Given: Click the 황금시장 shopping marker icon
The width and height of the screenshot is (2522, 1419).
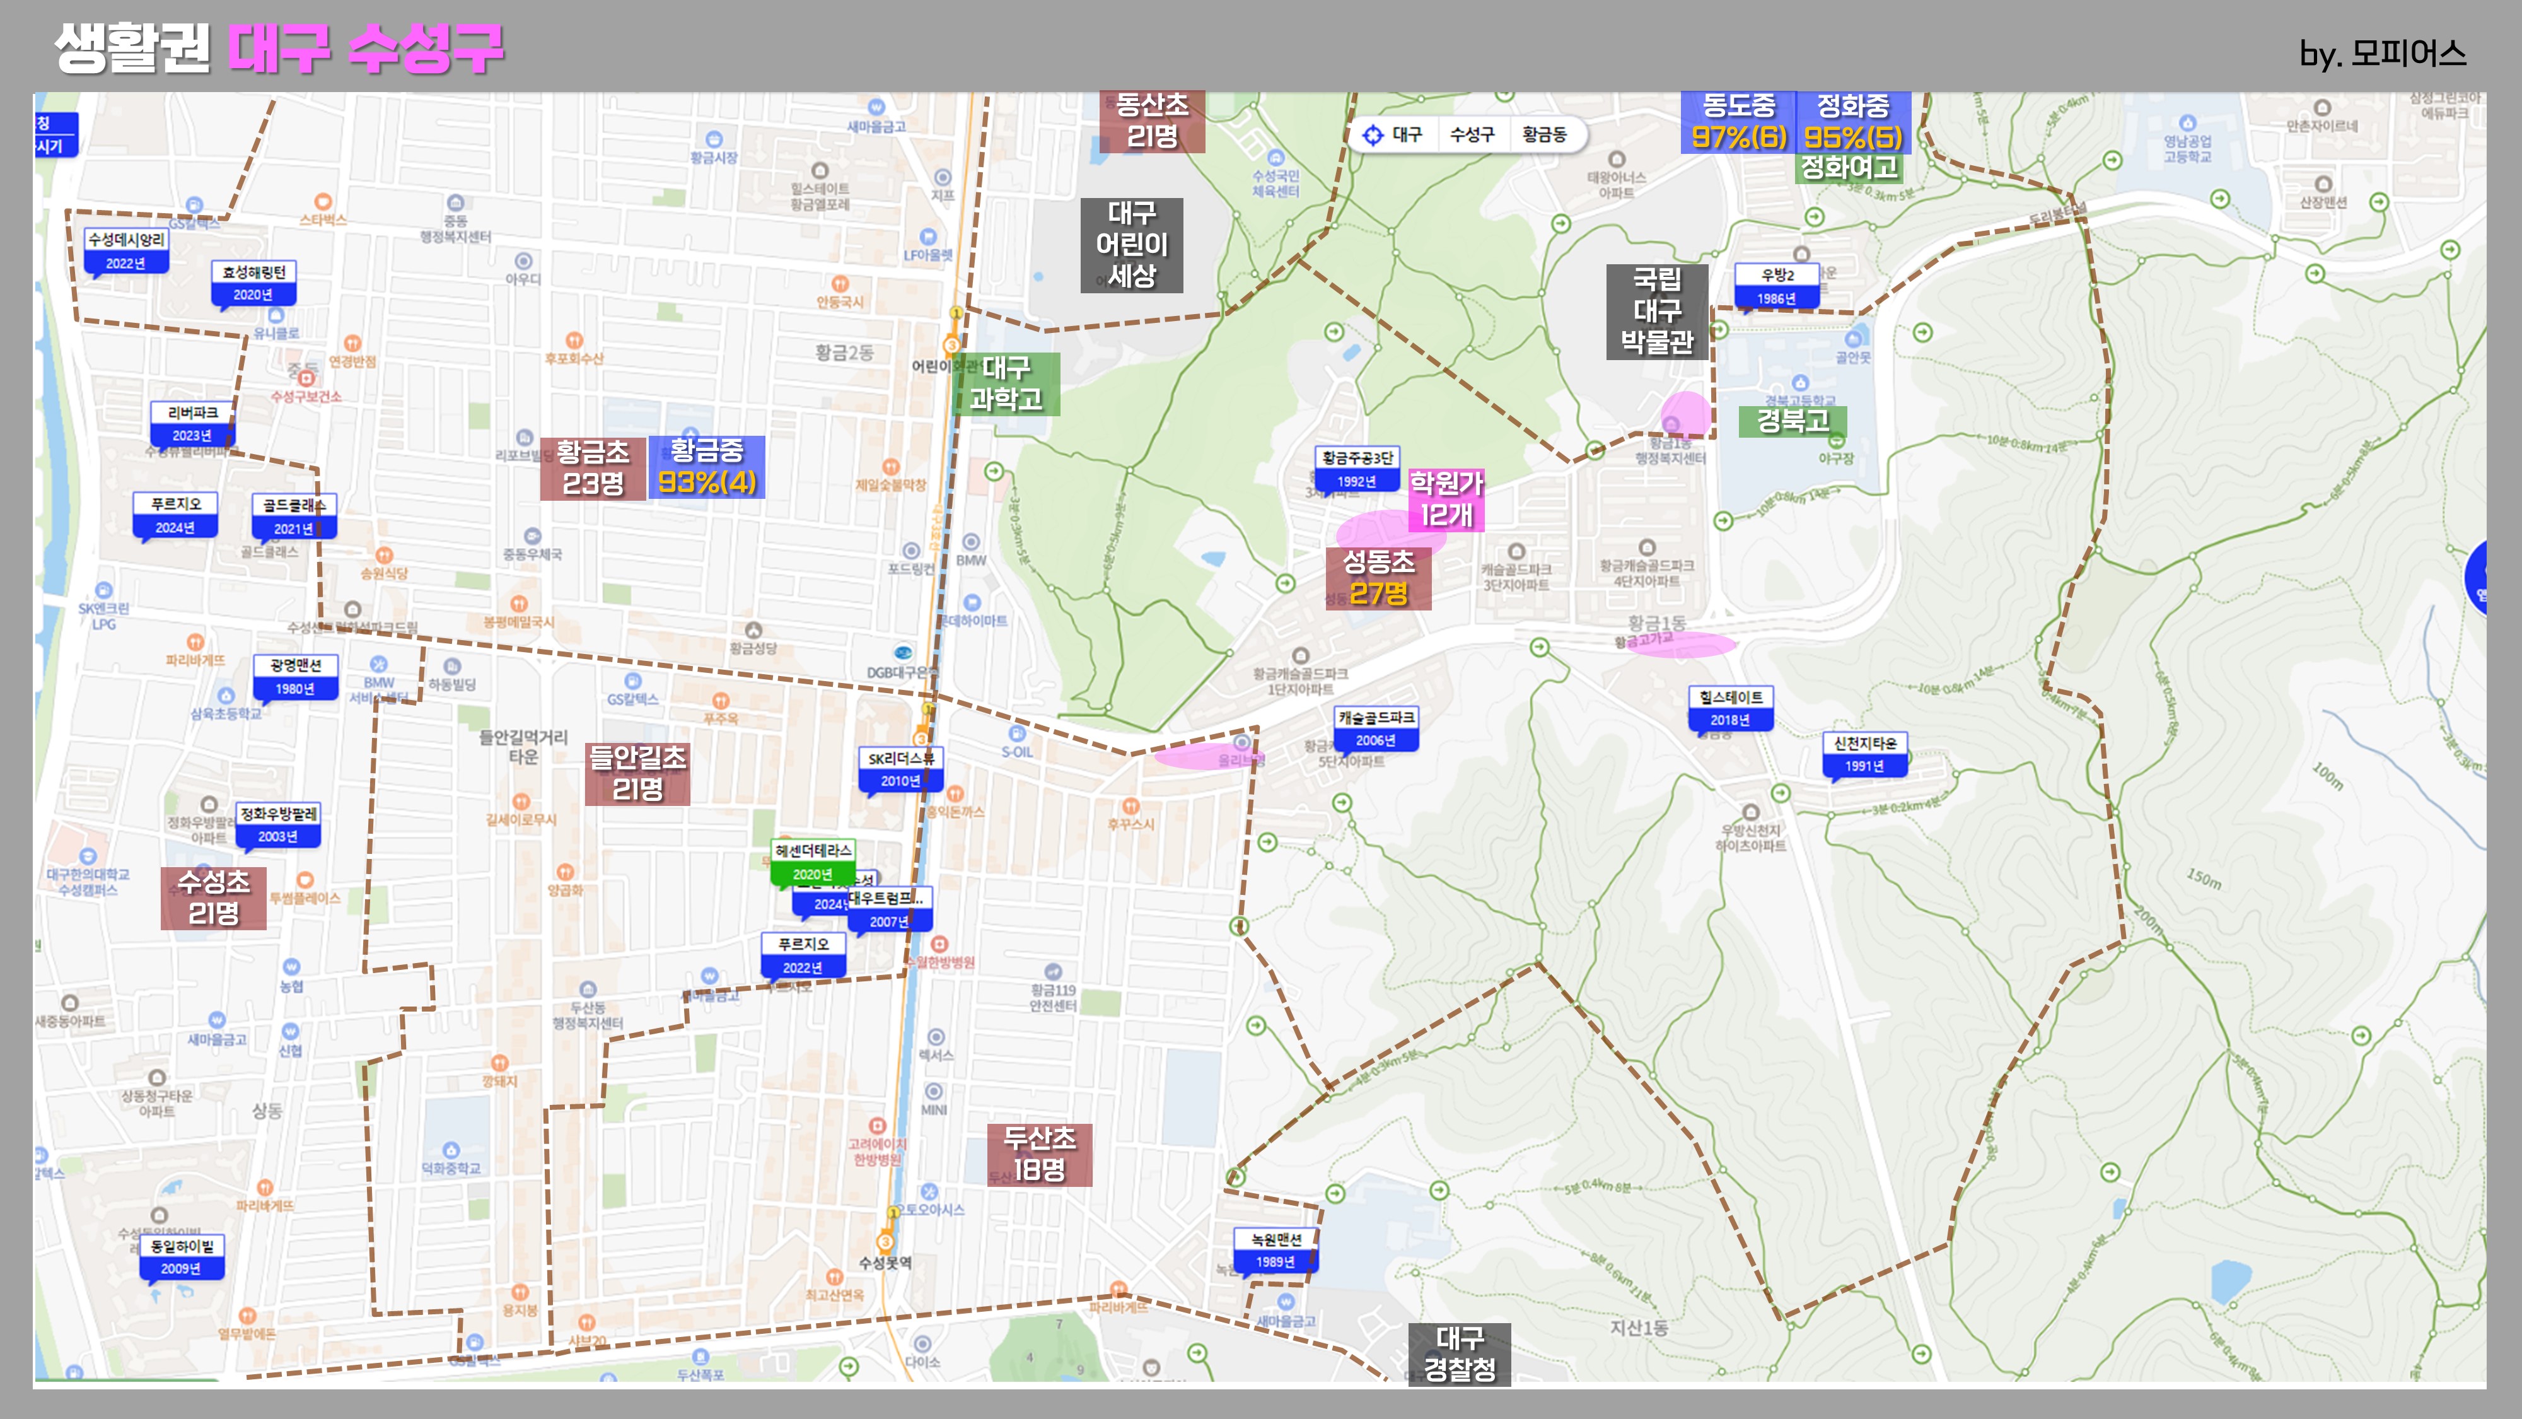Looking at the screenshot, I should pos(714,140).
